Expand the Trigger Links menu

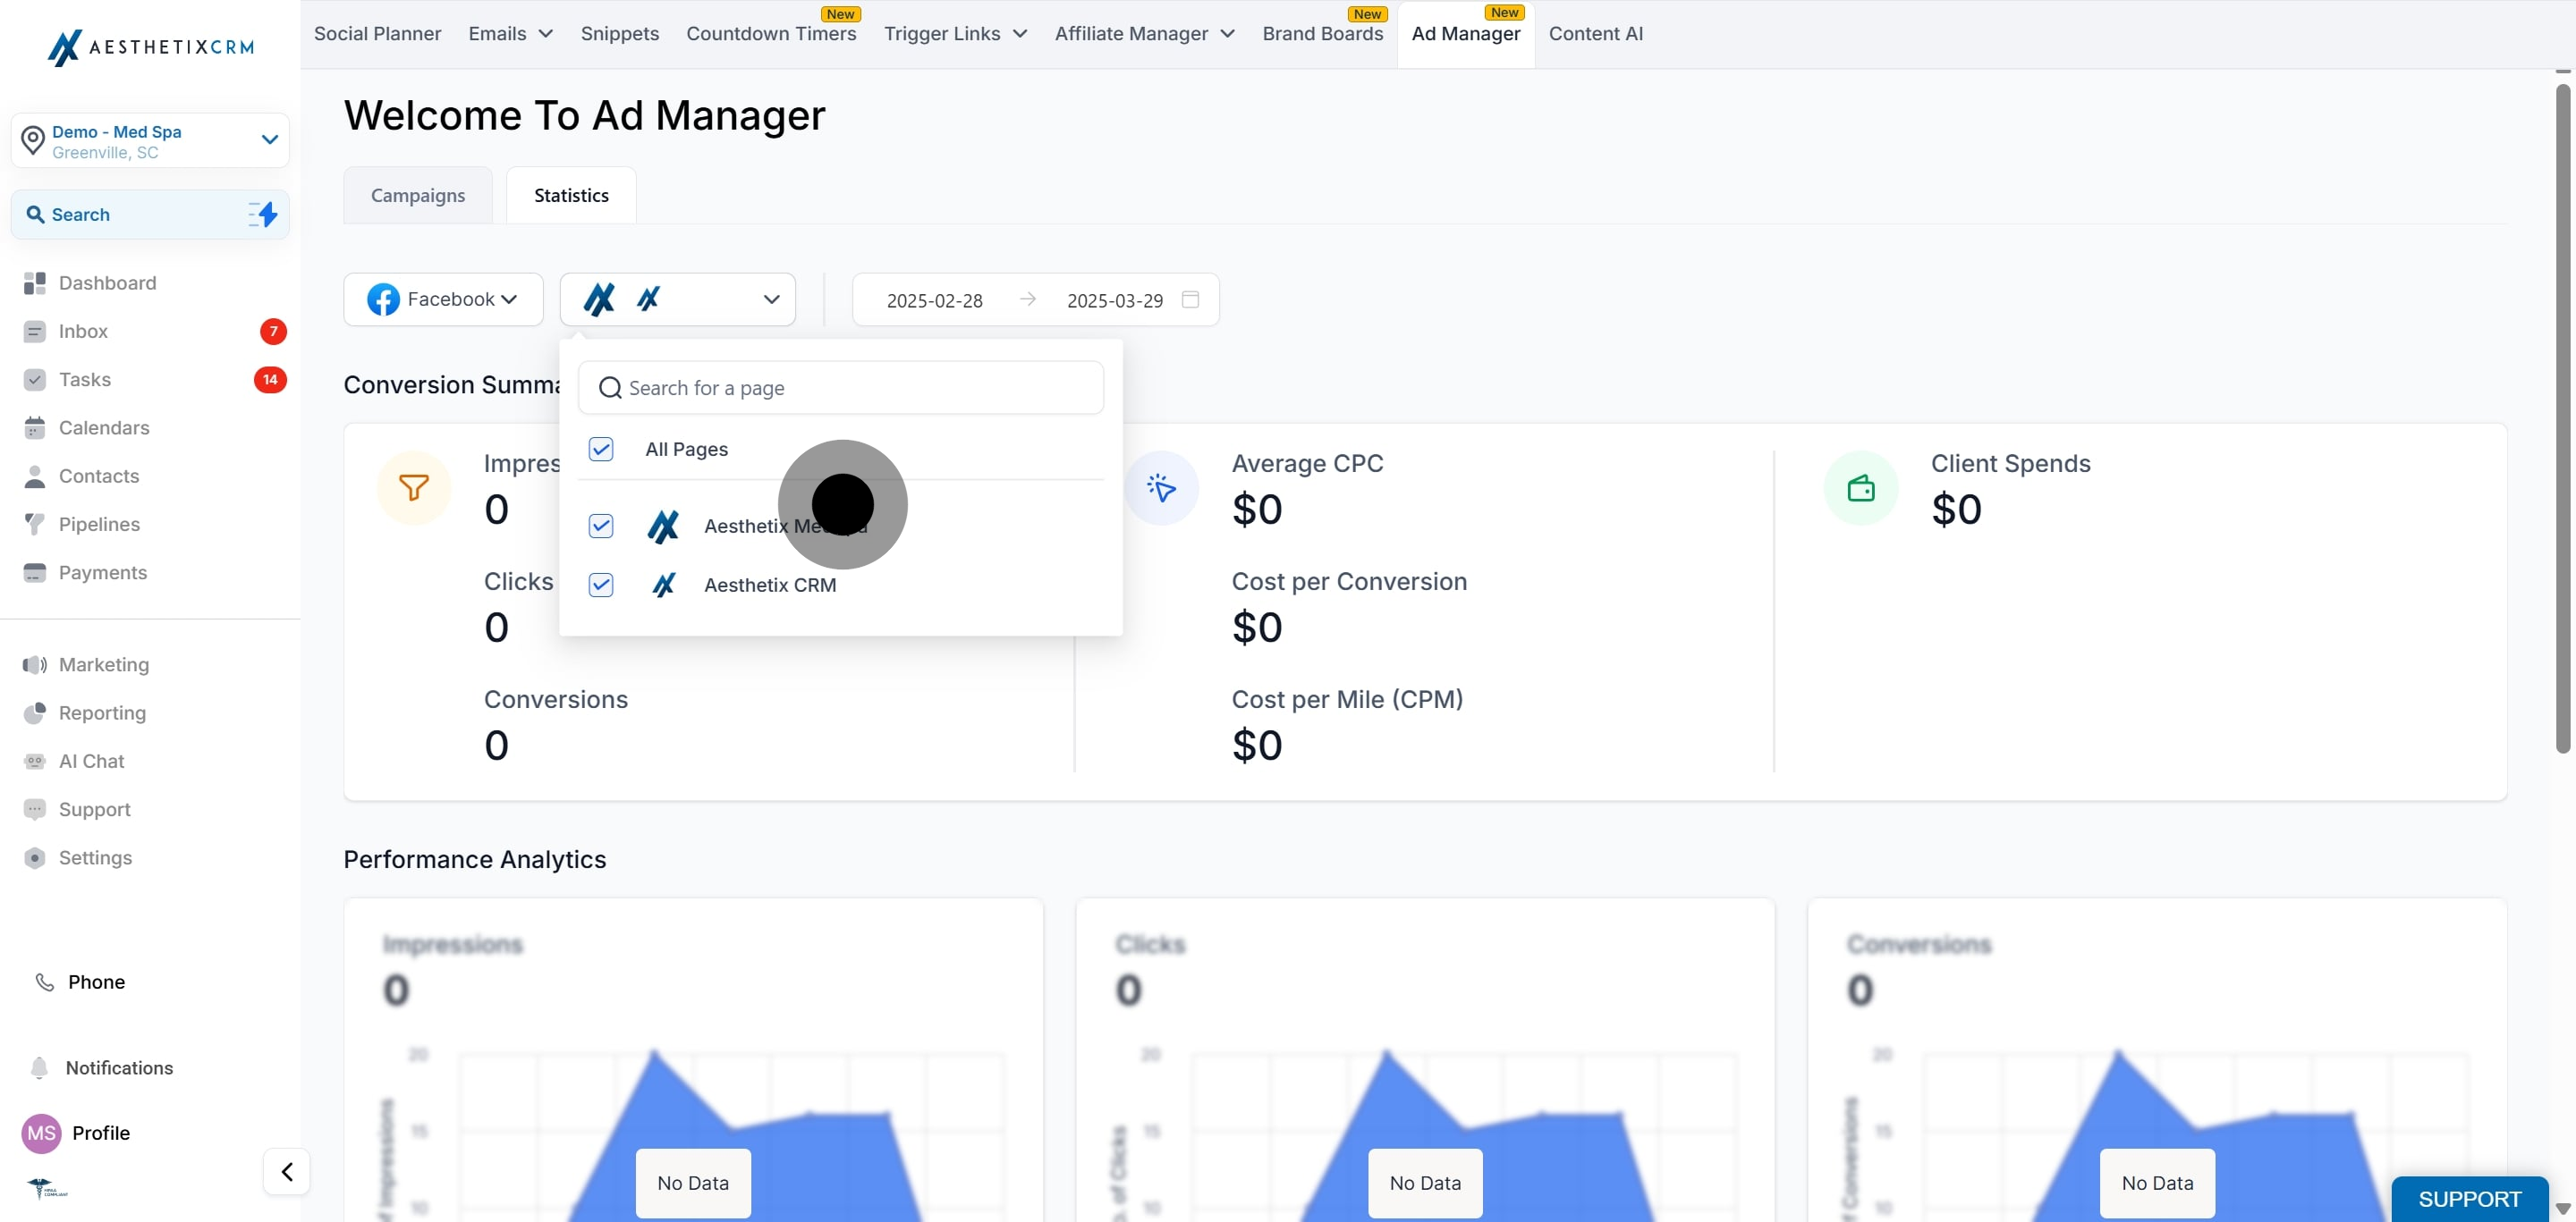tap(954, 34)
